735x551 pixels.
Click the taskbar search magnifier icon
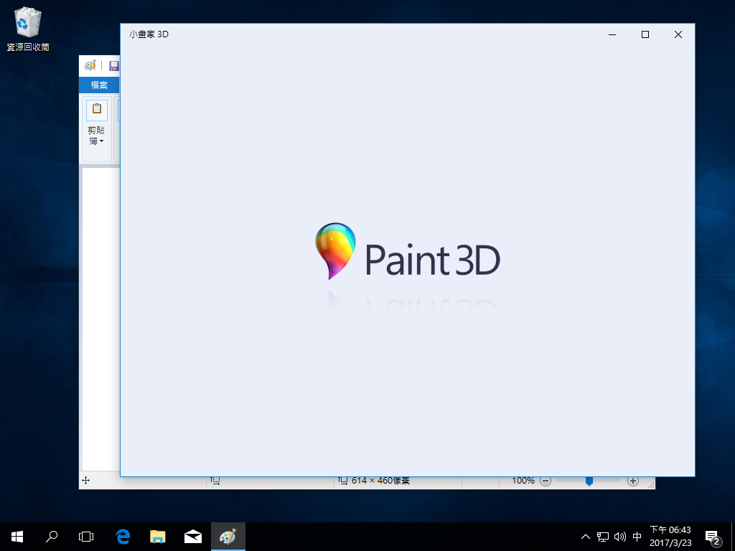pos(52,536)
